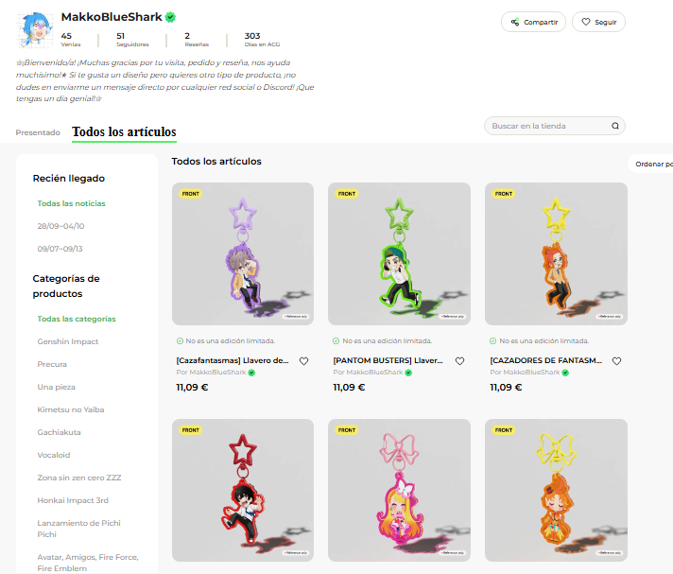The width and height of the screenshot is (673, 574).
Task: Click the green verified badge beside MakkoBlueShark
Action: [170, 17]
